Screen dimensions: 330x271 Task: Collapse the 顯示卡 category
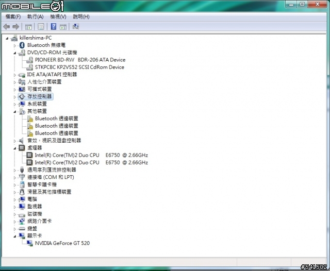(15, 236)
